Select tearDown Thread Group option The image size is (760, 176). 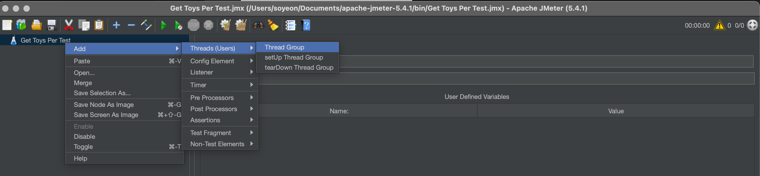pyautogui.click(x=297, y=67)
